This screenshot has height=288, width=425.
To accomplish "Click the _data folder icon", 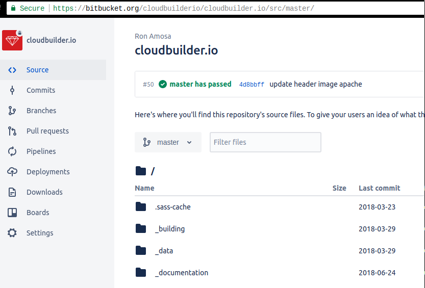I will [x=141, y=250].
